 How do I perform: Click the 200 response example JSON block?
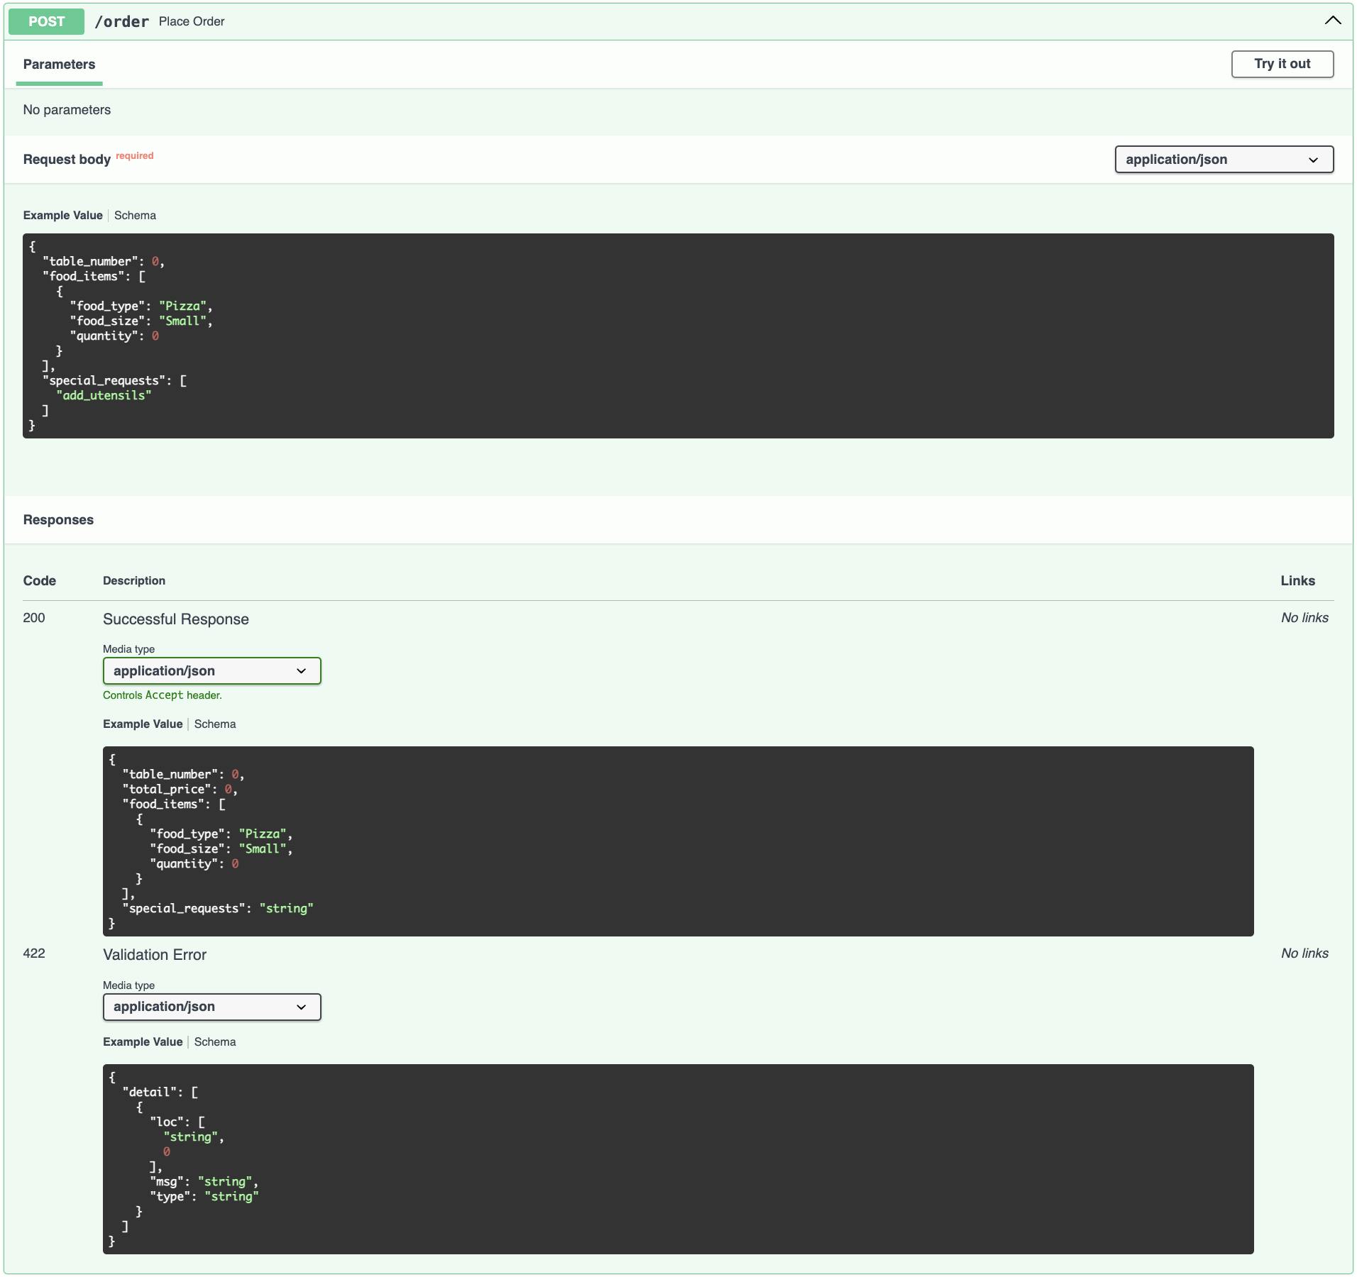[x=678, y=841]
